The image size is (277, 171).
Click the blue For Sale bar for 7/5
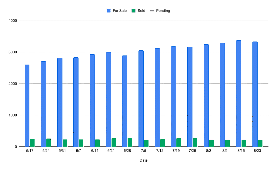pyautogui.click(x=141, y=99)
